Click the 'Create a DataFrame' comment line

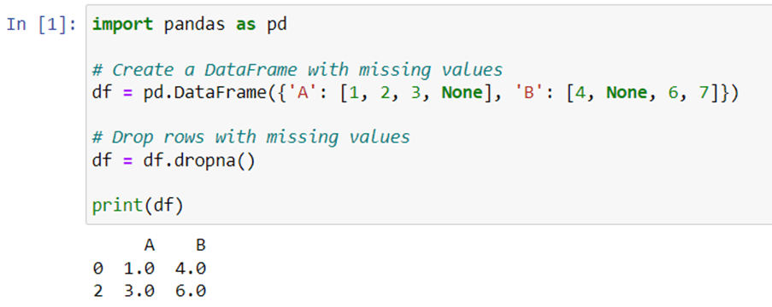pos(298,70)
